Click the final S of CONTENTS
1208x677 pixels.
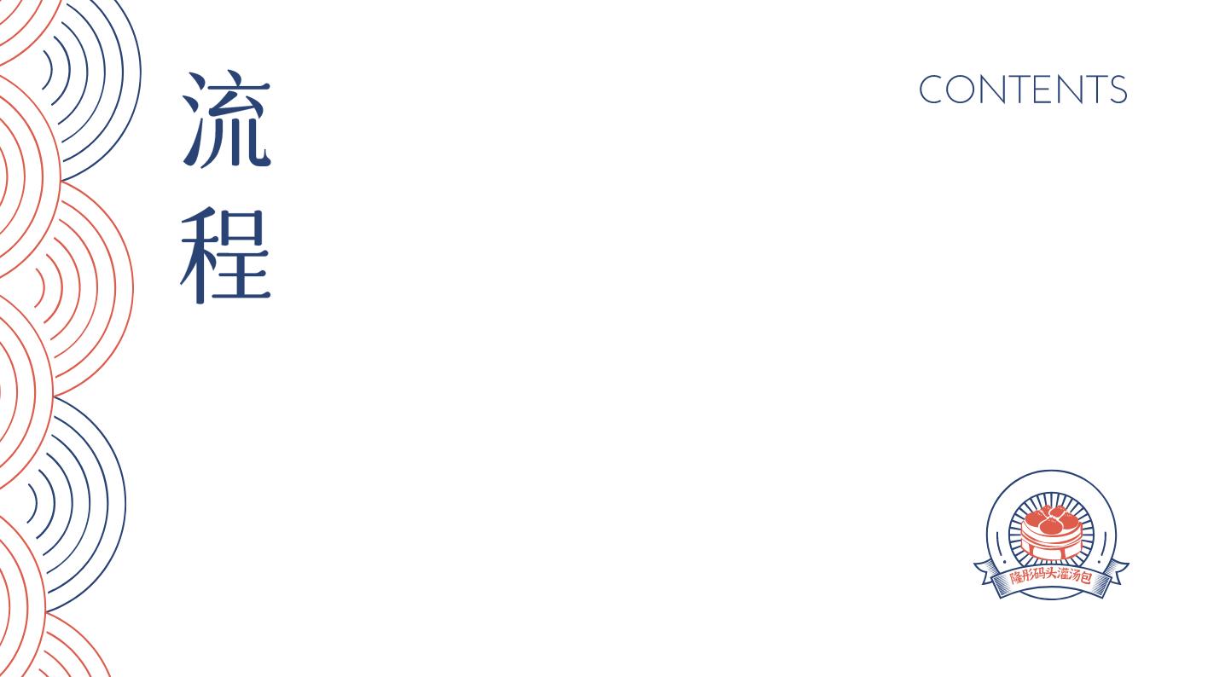[1117, 90]
